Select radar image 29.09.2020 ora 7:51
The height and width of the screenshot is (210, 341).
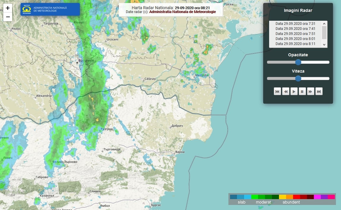coord(295,34)
